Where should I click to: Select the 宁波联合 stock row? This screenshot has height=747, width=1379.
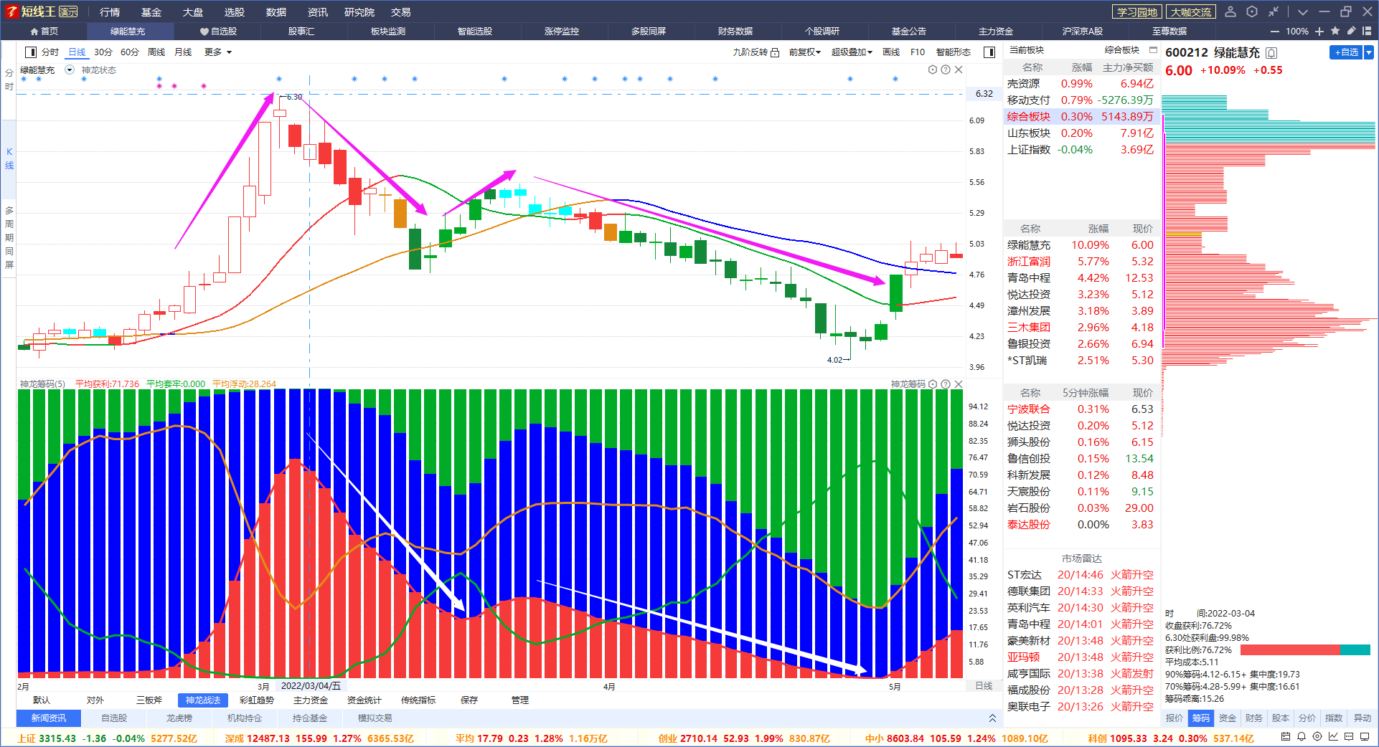click(x=1081, y=409)
